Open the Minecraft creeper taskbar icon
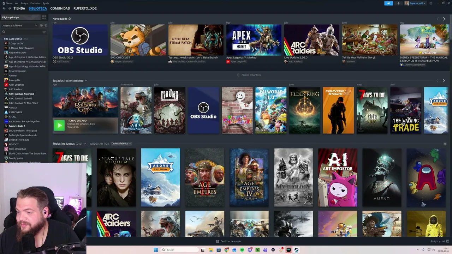Viewport: 452px width, 254px height. point(257,250)
